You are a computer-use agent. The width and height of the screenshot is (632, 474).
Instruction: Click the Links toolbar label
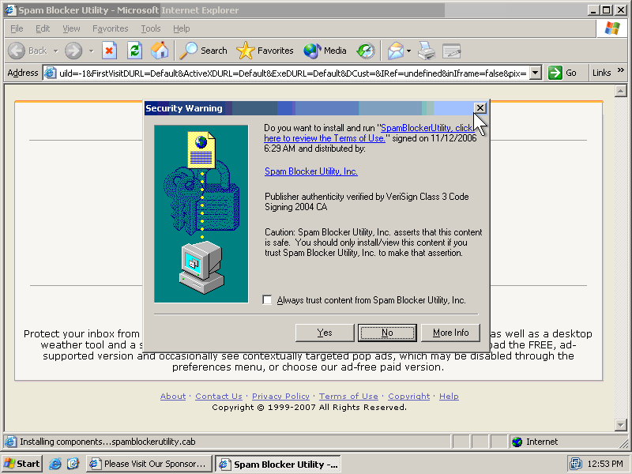click(x=601, y=73)
